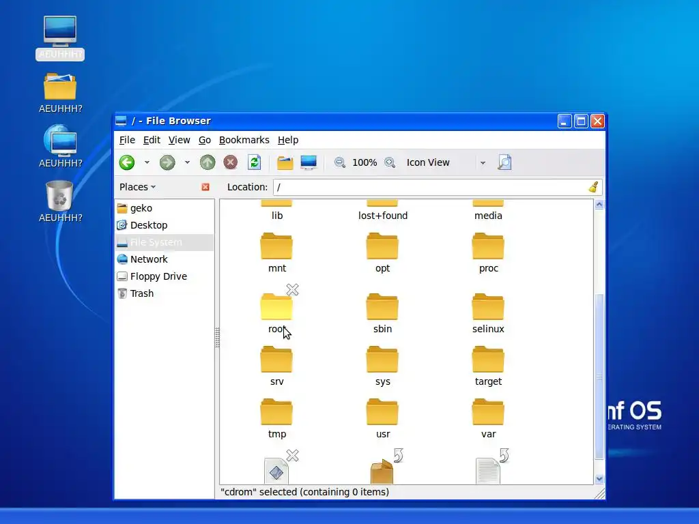Zoom out with the minus magnifier
699x524 pixels.
(340, 162)
